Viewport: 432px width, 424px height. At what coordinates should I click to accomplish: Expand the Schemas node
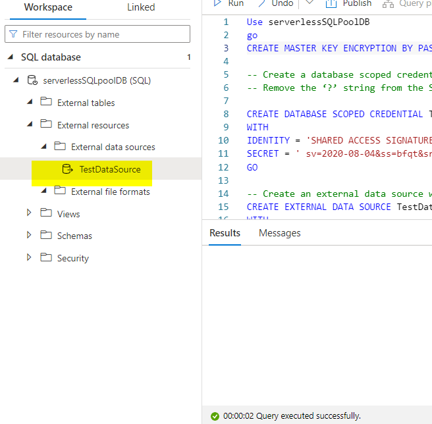[x=29, y=235]
